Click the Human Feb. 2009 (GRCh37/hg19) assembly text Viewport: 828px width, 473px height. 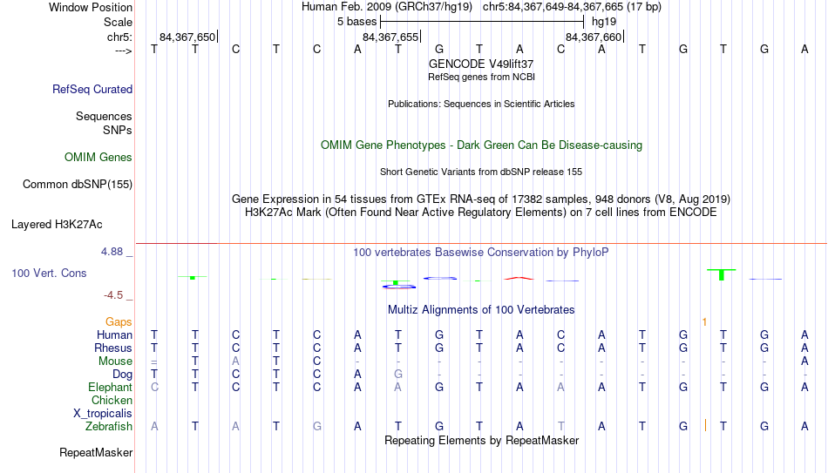tap(388, 7)
